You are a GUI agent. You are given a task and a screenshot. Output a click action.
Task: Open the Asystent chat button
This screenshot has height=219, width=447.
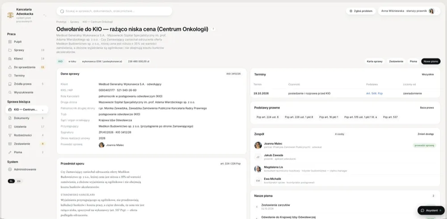[431, 211]
